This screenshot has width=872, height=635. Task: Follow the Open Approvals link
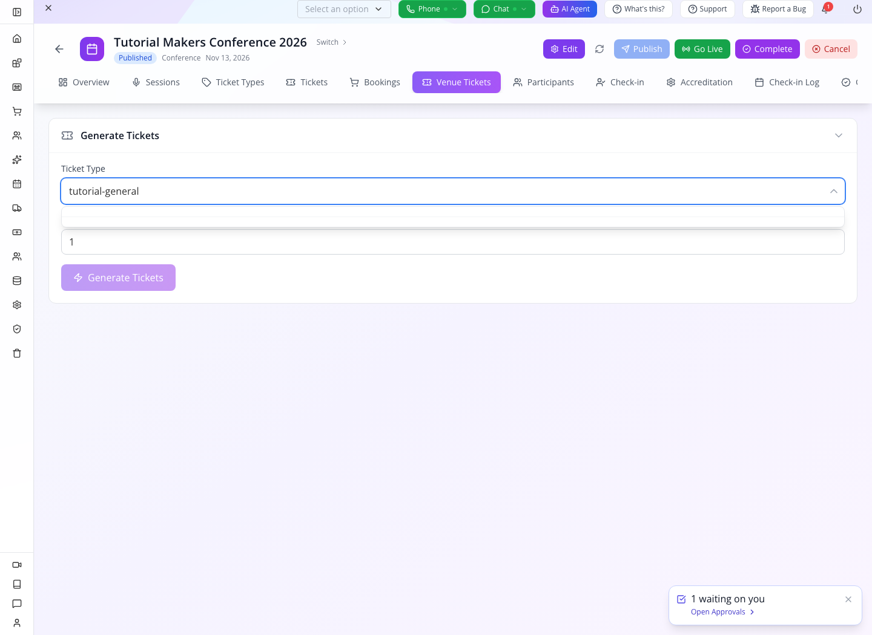click(722, 612)
